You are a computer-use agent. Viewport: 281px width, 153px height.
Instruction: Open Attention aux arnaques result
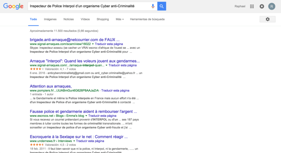tap(51, 86)
